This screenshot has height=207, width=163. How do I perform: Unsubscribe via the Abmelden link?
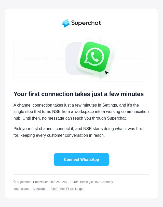tap(39, 189)
